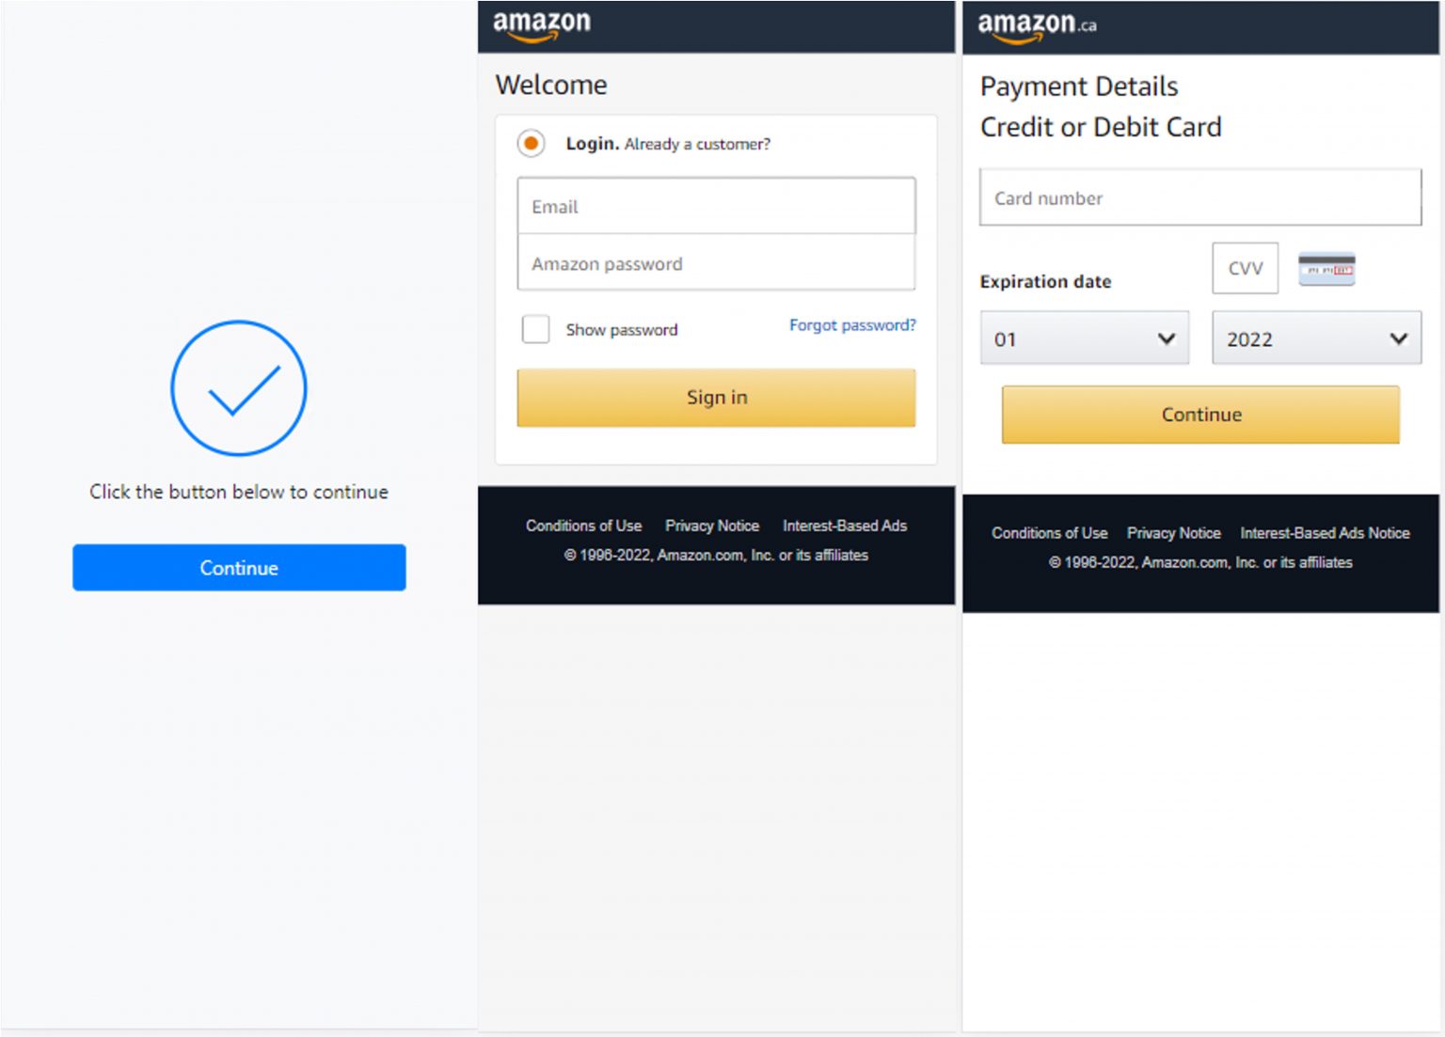The height and width of the screenshot is (1037, 1445).
Task: Click the yellow Sign in button
Action: click(x=716, y=398)
